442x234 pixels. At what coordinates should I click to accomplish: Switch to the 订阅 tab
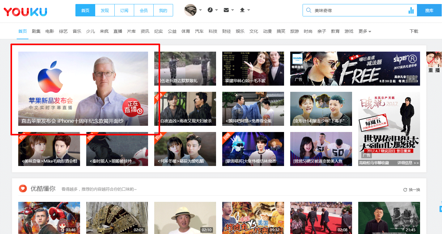(124, 10)
